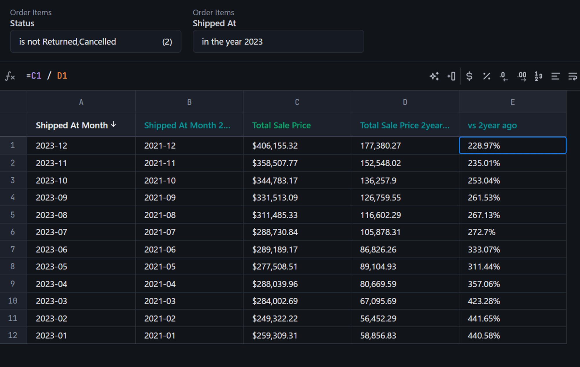Click the 'Total Sale Price 2year...' column title
Image resolution: width=580 pixels, height=367 pixels.
(405, 125)
